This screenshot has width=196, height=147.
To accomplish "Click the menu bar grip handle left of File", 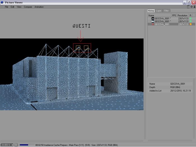I will coord(2,7).
